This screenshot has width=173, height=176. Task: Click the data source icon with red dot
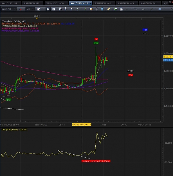pos(20,9)
